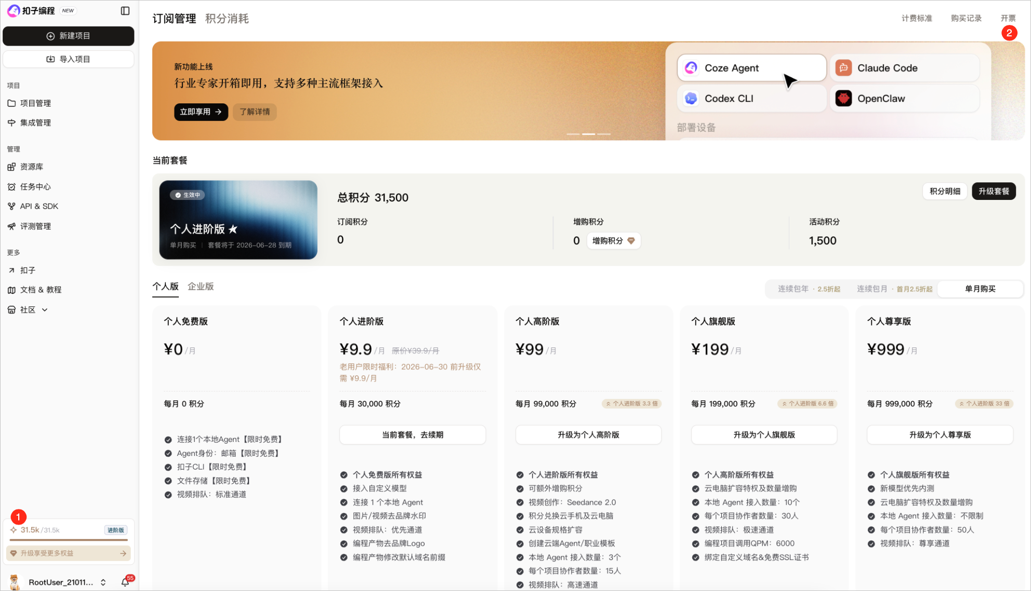Click 了解详情 on the banner

[255, 112]
